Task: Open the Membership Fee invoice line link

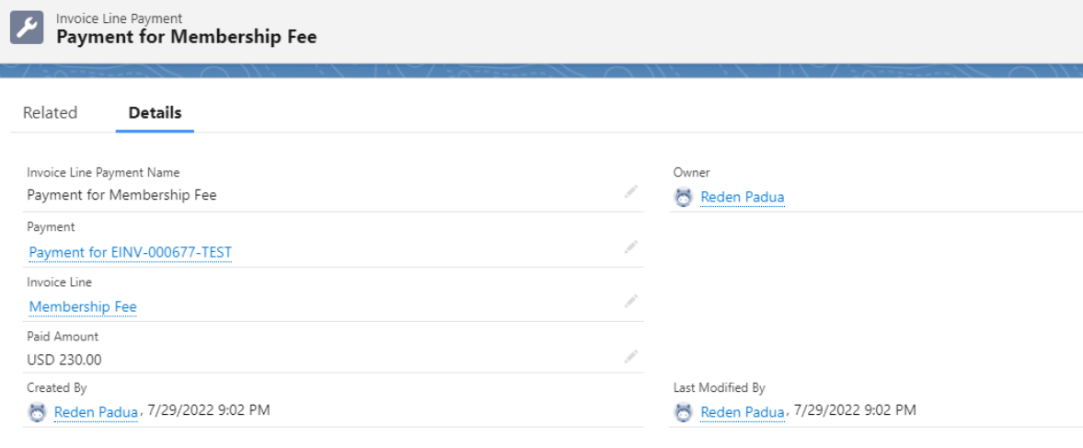Action: tap(83, 306)
